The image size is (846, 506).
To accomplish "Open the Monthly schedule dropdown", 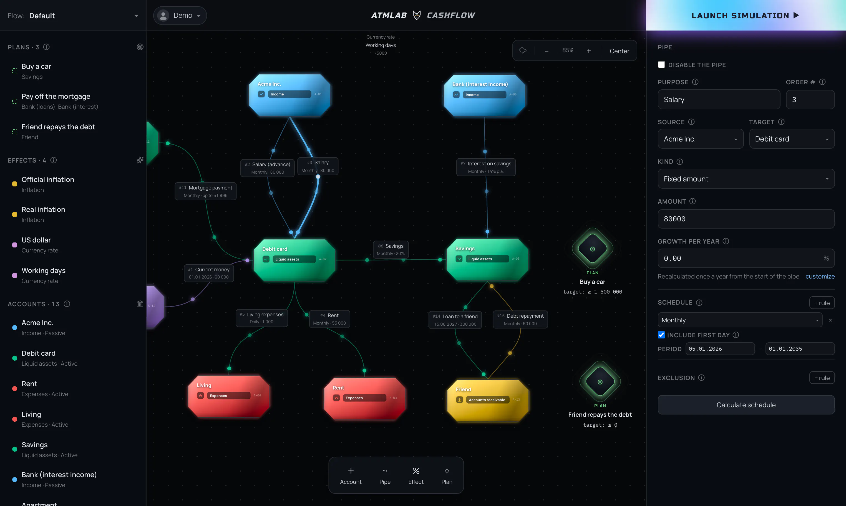I will click(x=740, y=320).
